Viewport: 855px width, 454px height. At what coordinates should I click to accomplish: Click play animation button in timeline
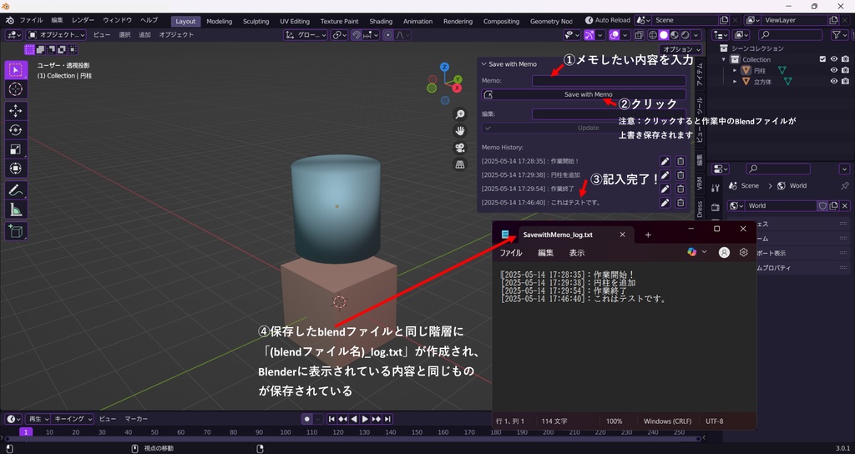click(x=366, y=419)
